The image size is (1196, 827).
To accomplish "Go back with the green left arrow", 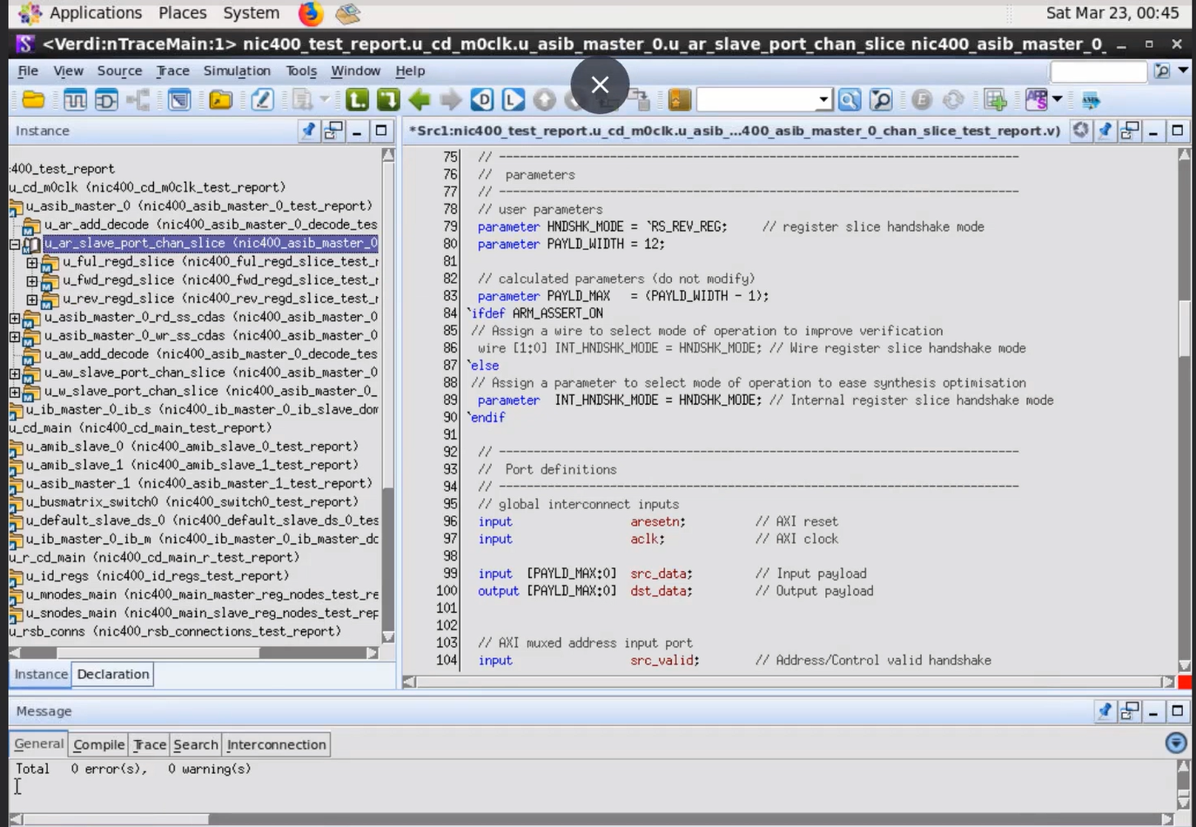I will coord(420,100).
